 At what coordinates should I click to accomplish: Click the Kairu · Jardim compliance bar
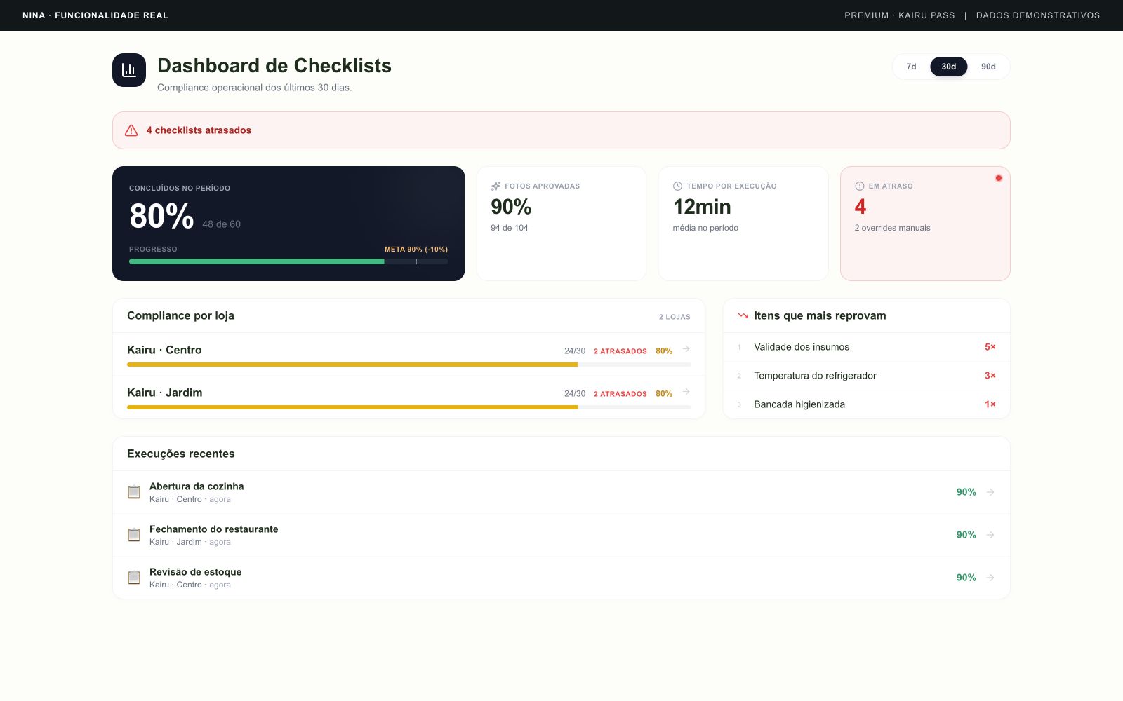tap(408, 407)
